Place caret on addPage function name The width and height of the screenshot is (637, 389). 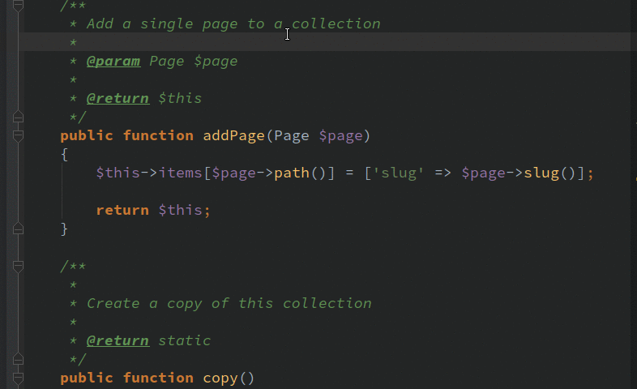(233, 135)
